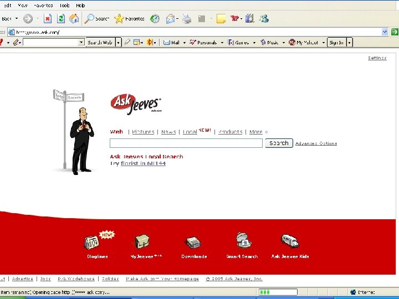Open Advanced Options link

pos(316,143)
